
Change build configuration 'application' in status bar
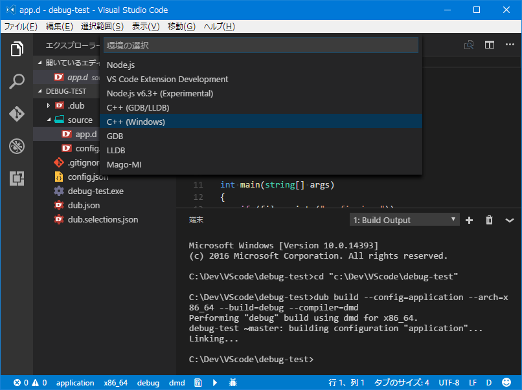[x=75, y=383]
